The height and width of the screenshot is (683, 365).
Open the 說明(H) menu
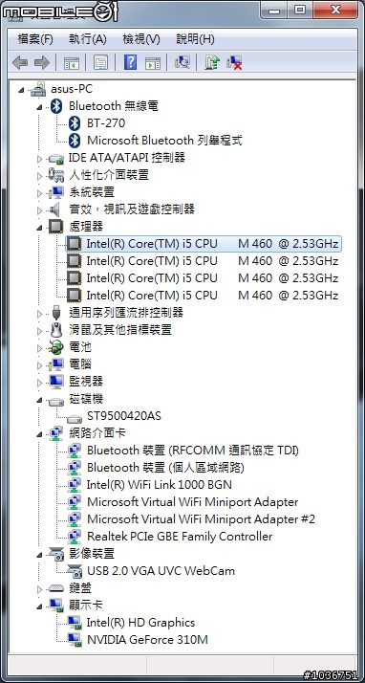[x=195, y=39]
